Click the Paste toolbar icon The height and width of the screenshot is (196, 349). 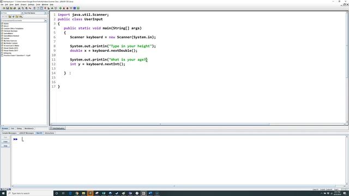26,8
